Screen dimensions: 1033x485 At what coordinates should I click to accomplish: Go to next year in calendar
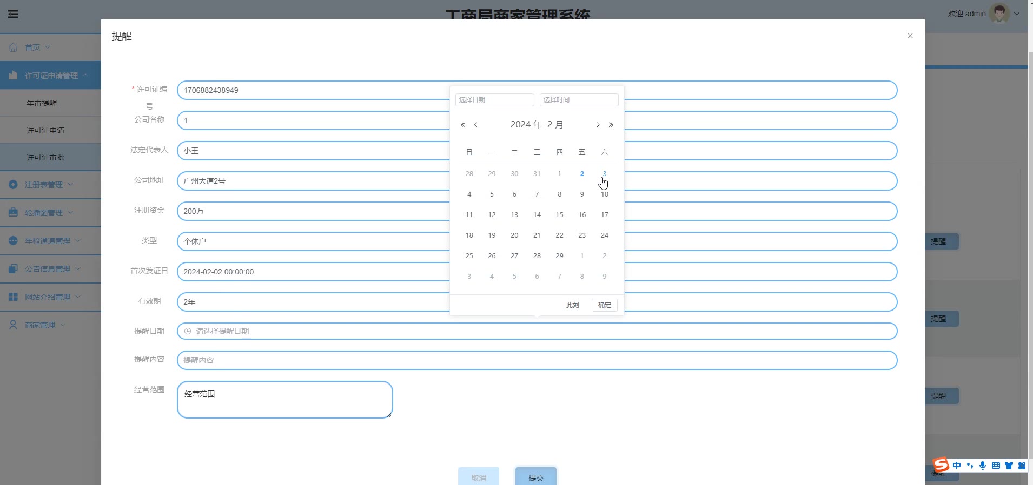(x=611, y=125)
